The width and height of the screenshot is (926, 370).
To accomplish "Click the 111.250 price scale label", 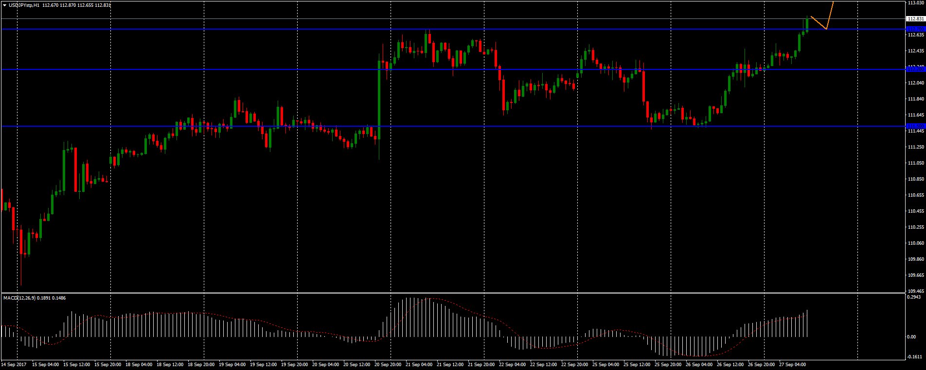I will pyautogui.click(x=916, y=147).
